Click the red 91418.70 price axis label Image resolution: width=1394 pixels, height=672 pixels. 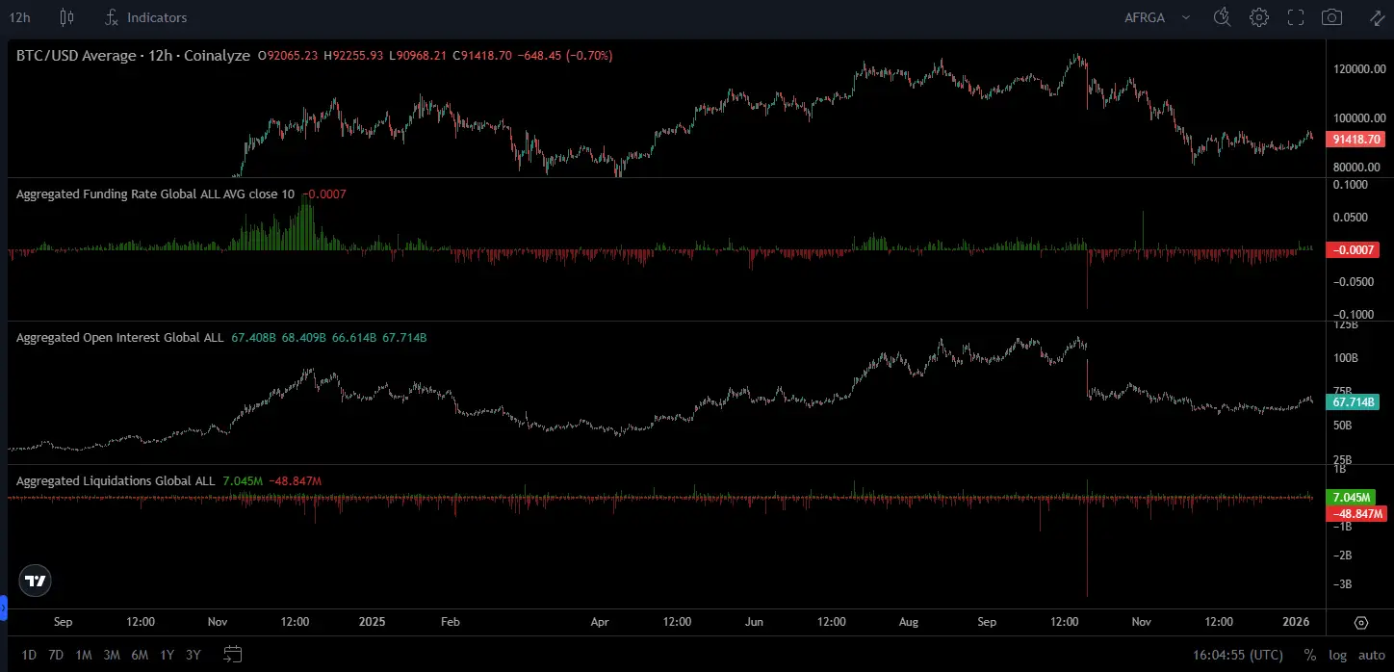[x=1355, y=139]
